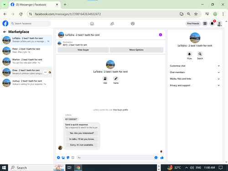Open more actions plus icon in composer
The height and width of the screenshot is (171, 228).
point(58,158)
